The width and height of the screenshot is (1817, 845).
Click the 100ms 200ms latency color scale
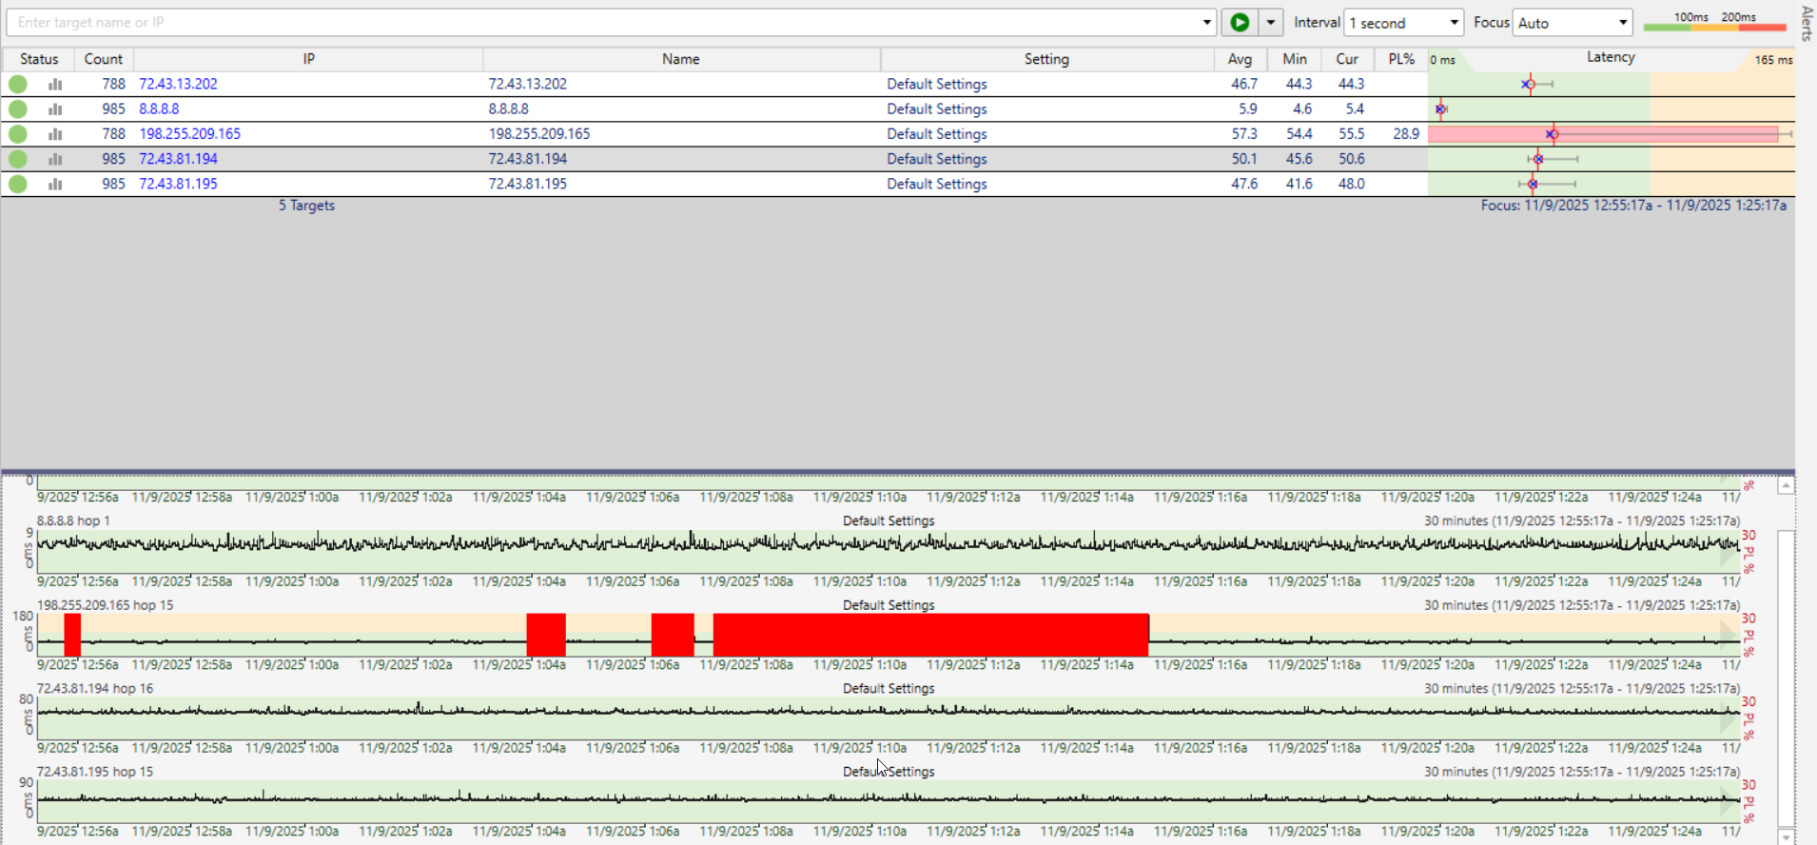click(x=1714, y=23)
